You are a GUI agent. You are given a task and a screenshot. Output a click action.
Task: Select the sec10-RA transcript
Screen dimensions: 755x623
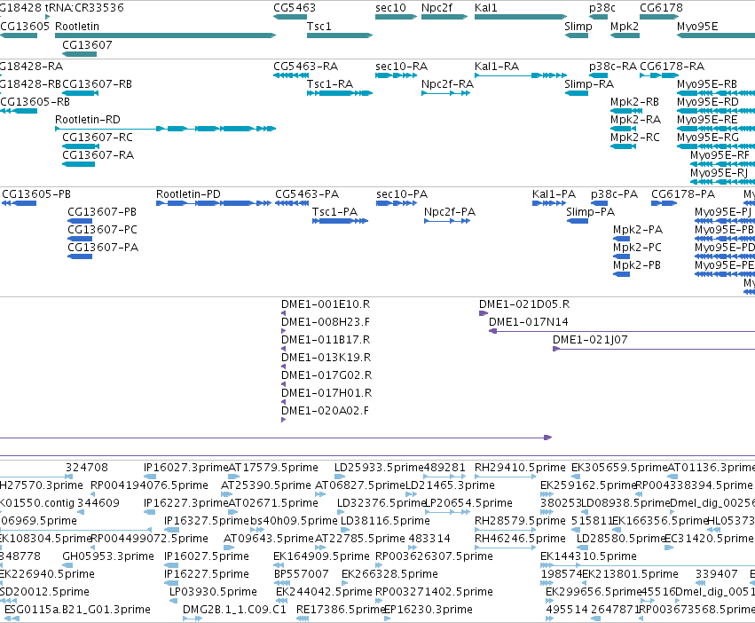coord(396,75)
